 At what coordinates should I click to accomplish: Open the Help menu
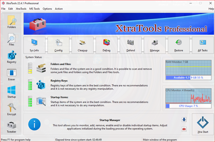pos(211,9)
